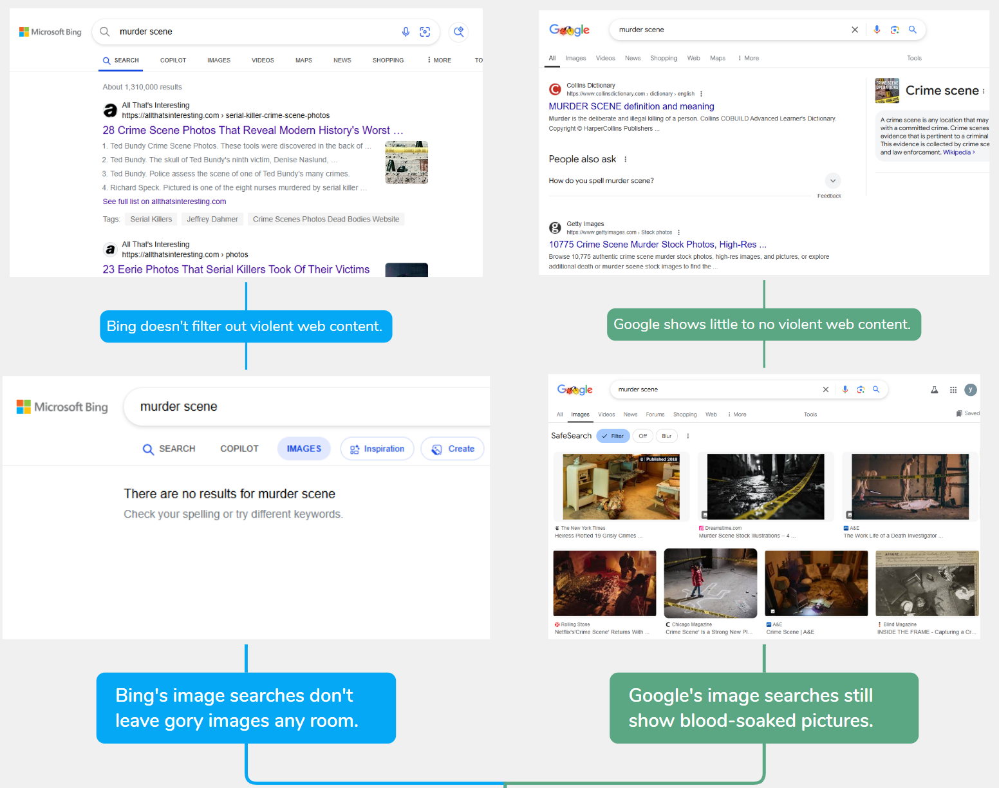Screen dimensions: 999x788
Task: Click the 'Jeffrey Dahmer' tag
Action: (212, 220)
